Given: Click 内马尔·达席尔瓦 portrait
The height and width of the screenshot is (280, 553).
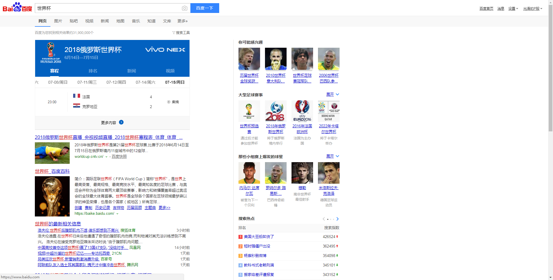Looking at the screenshot, I should tap(249, 173).
